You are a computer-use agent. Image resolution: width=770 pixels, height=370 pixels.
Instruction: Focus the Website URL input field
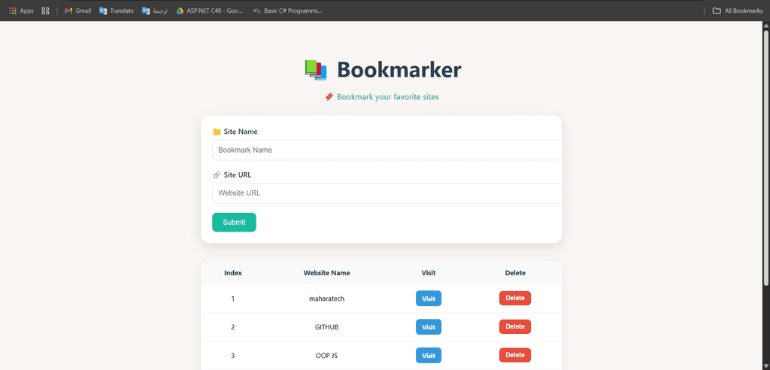pyautogui.click(x=387, y=193)
